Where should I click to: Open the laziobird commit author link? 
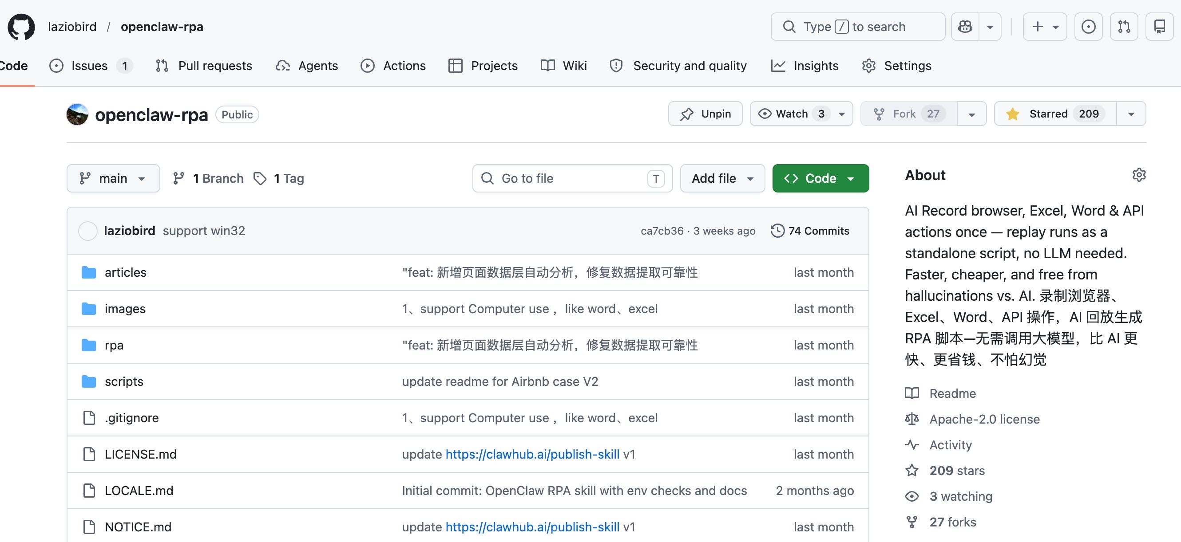click(130, 231)
